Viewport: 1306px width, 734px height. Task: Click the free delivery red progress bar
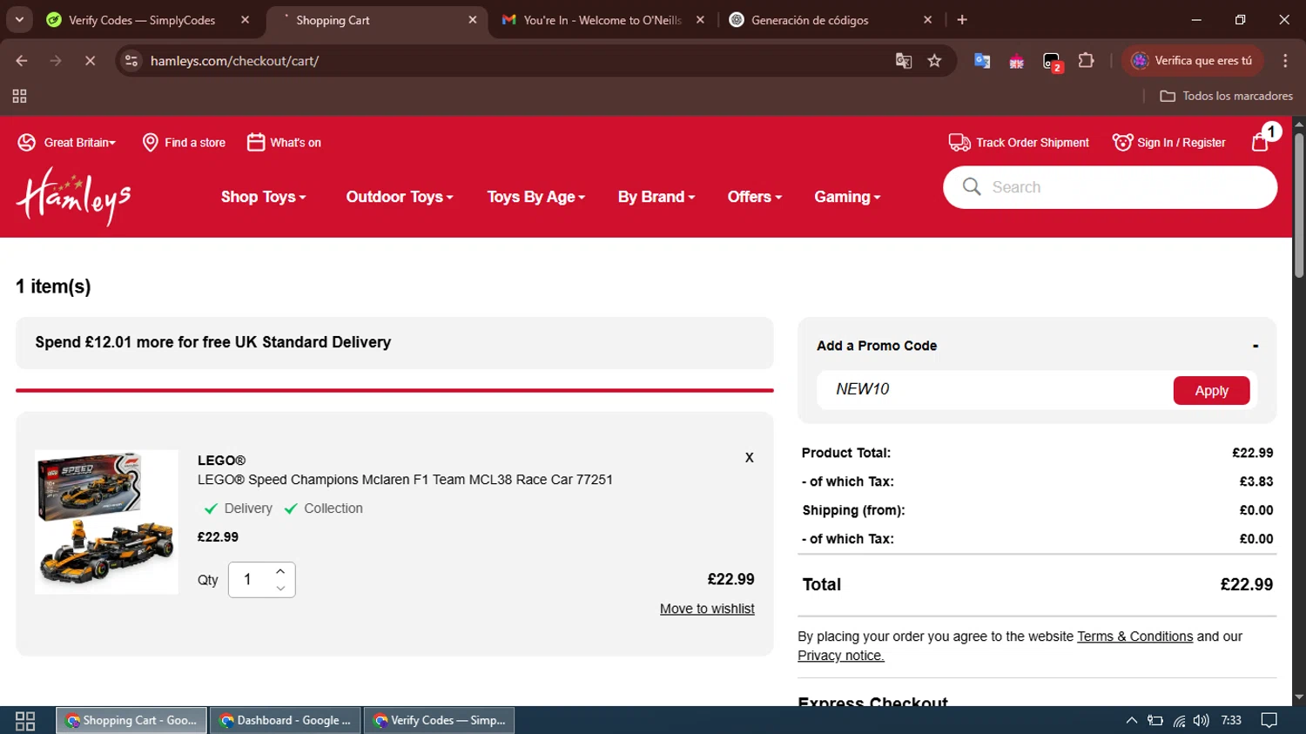point(394,390)
